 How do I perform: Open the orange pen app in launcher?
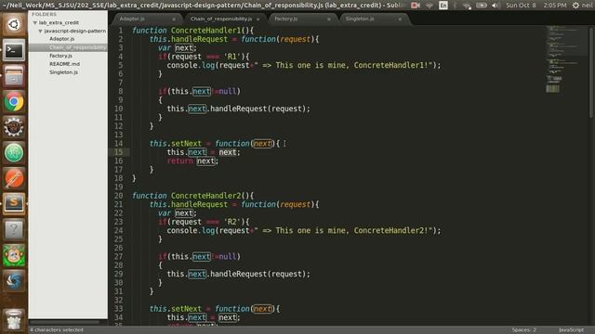[x=14, y=178]
